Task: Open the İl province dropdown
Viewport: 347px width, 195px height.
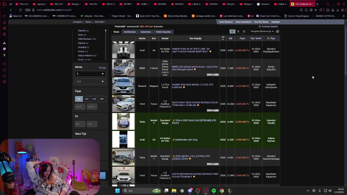Action: [90, 74]
